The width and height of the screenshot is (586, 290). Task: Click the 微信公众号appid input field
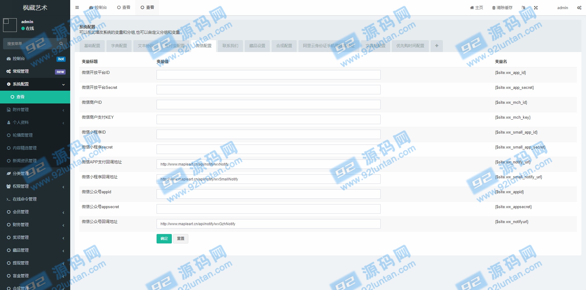click(x=268, y=194)
